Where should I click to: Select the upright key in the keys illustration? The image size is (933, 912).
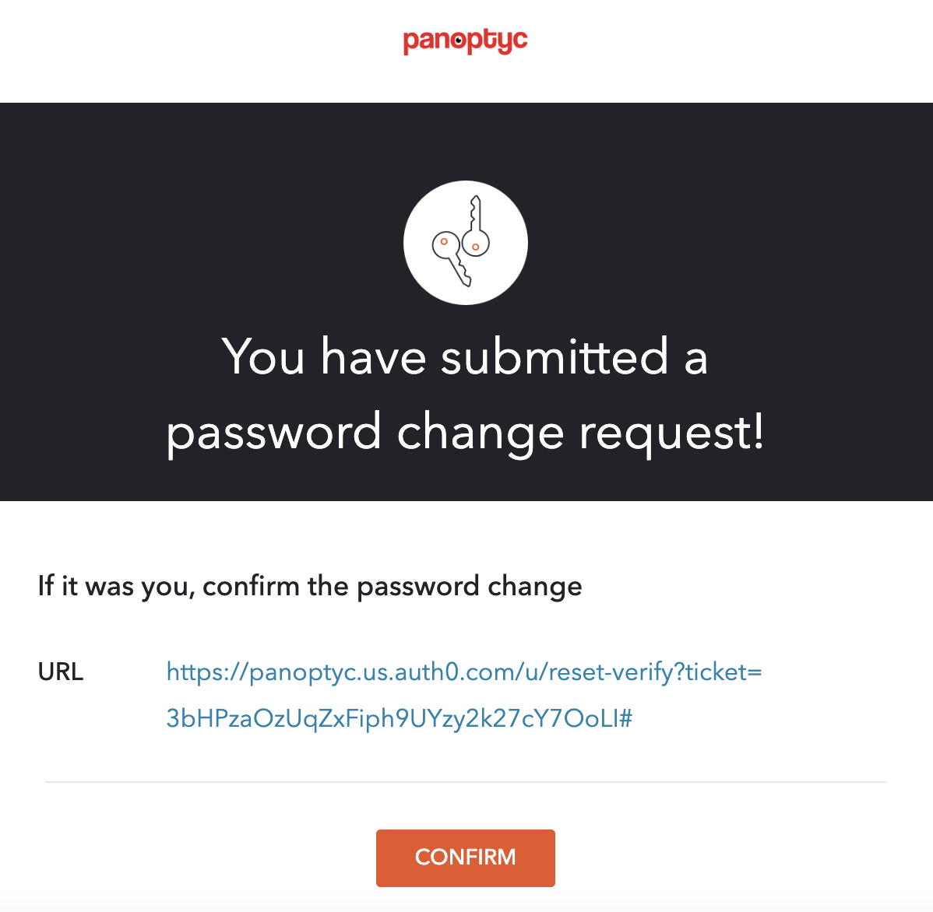(475, 226)
